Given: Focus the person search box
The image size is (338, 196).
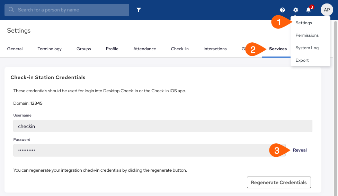Looking at the screenshot, I should tap(67, 10).
